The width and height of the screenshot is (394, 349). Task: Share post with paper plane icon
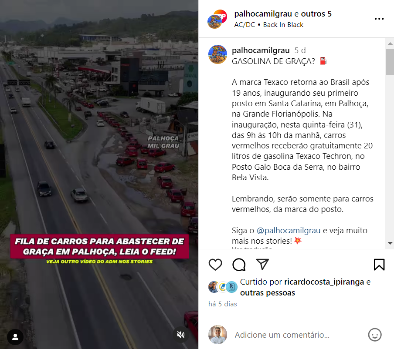tap(262, 264)
